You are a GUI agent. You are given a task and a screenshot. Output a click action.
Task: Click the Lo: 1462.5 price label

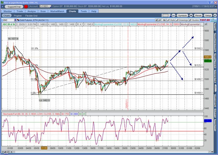[44, 100]
